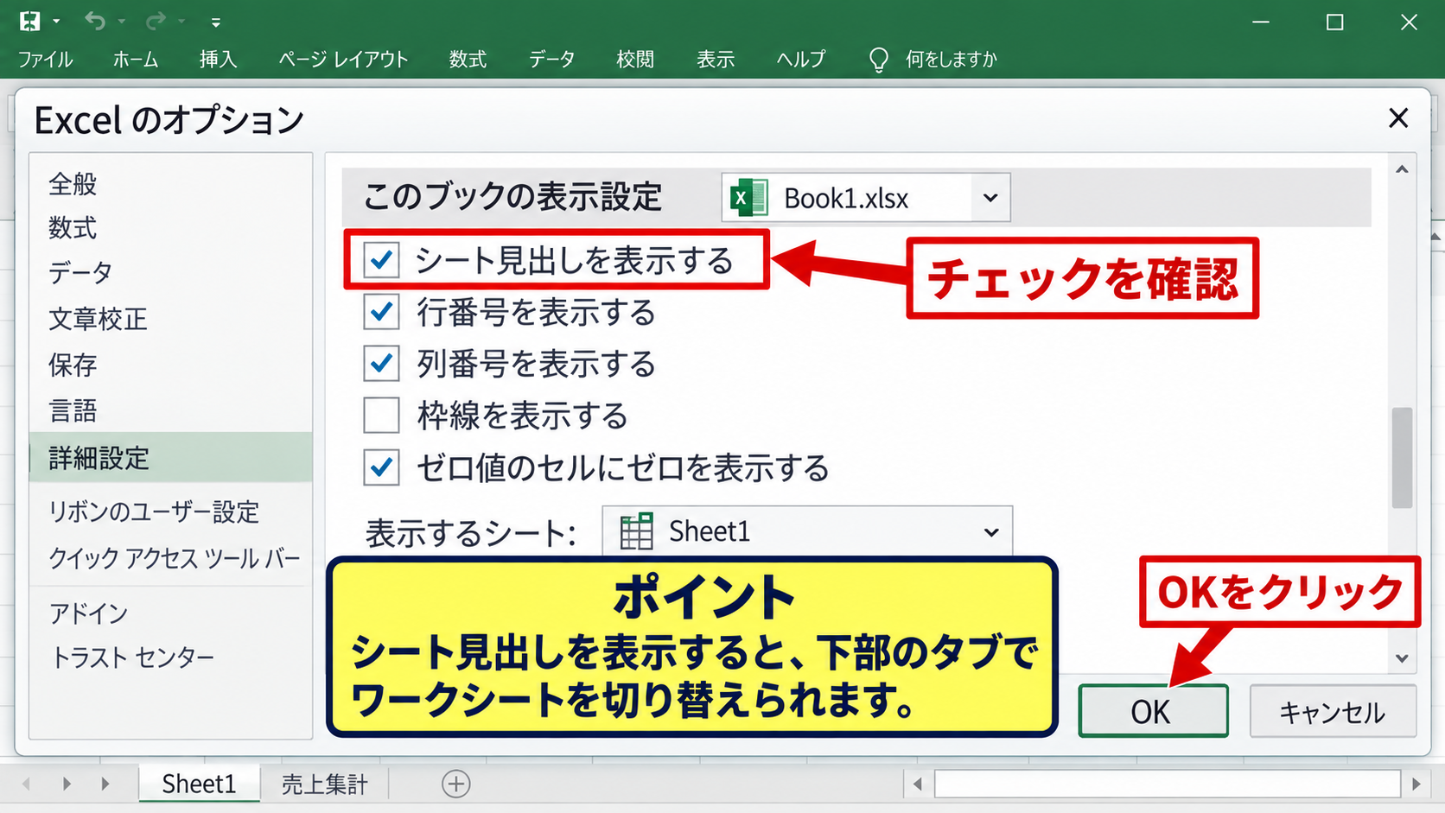Toggle ゼロ値のセルにゼロを表示する checkbox

pyautogui.click(x=381, y=467)
